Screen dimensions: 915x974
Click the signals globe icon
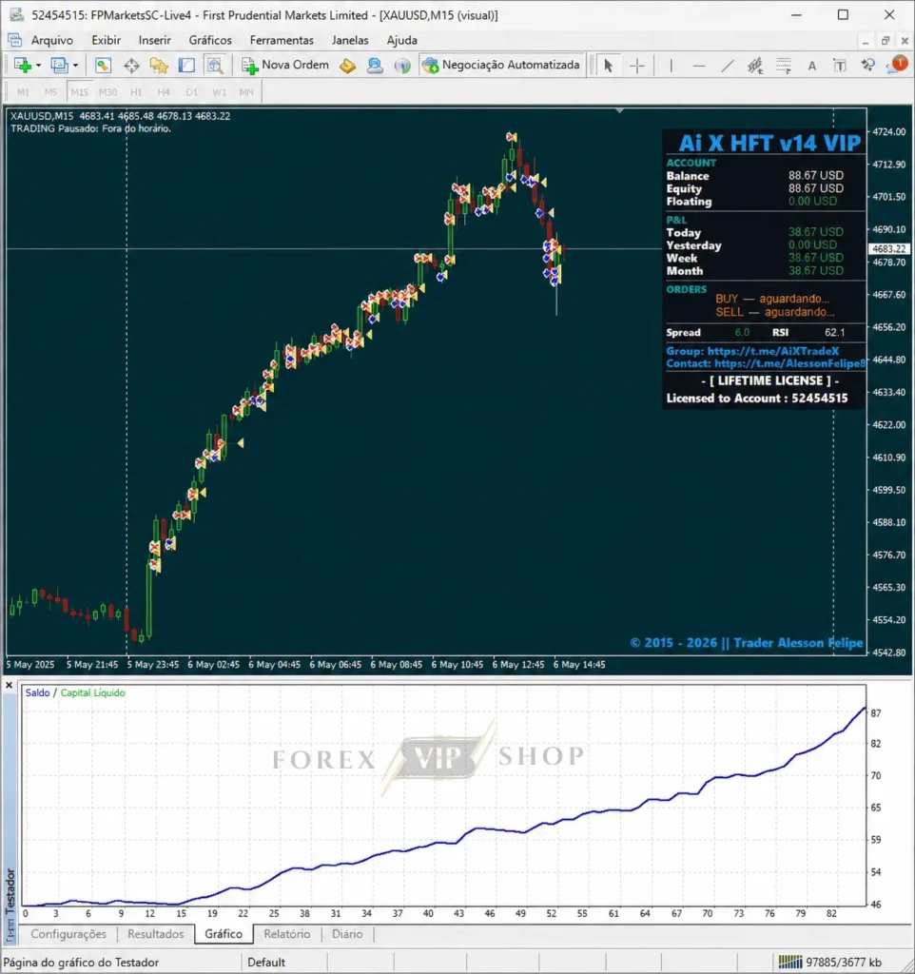click(402, 66)
